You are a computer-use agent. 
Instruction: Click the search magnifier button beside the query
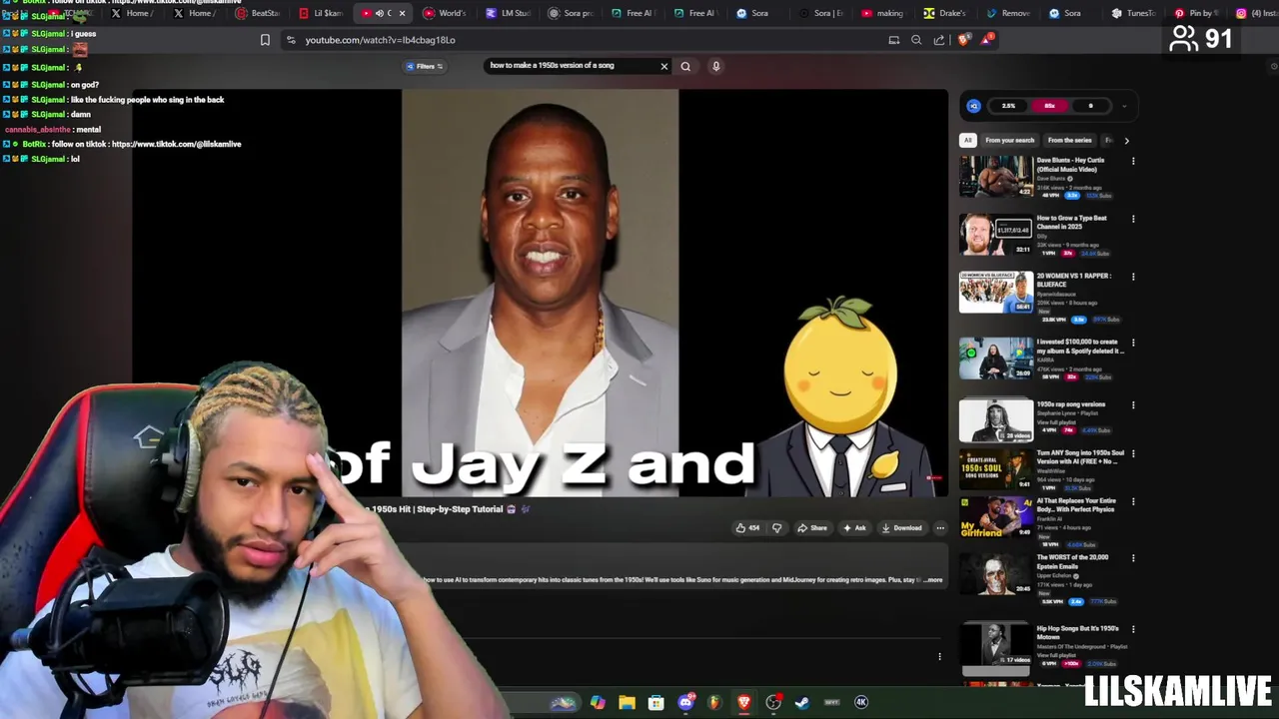coord(685,66)
